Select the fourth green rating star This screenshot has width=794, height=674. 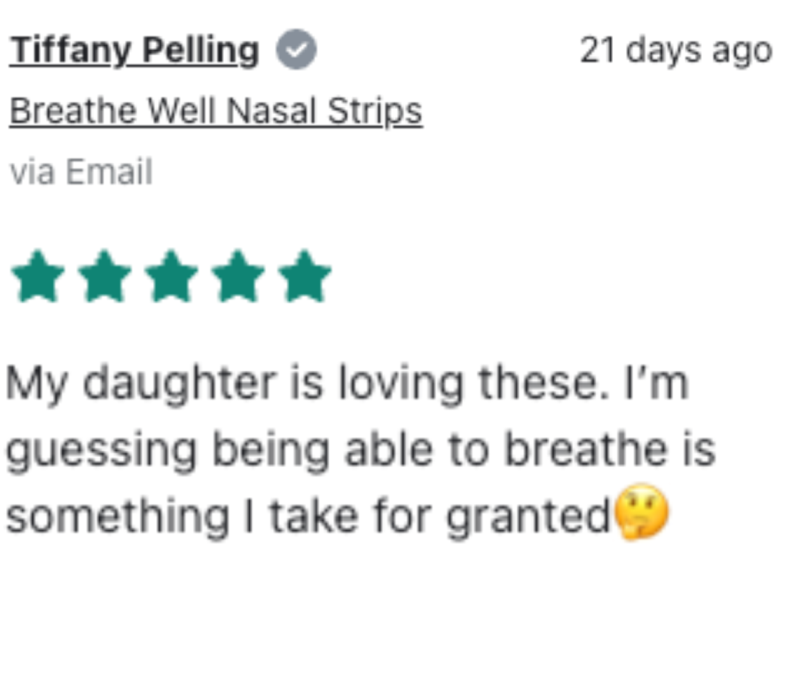pos(238,276)
